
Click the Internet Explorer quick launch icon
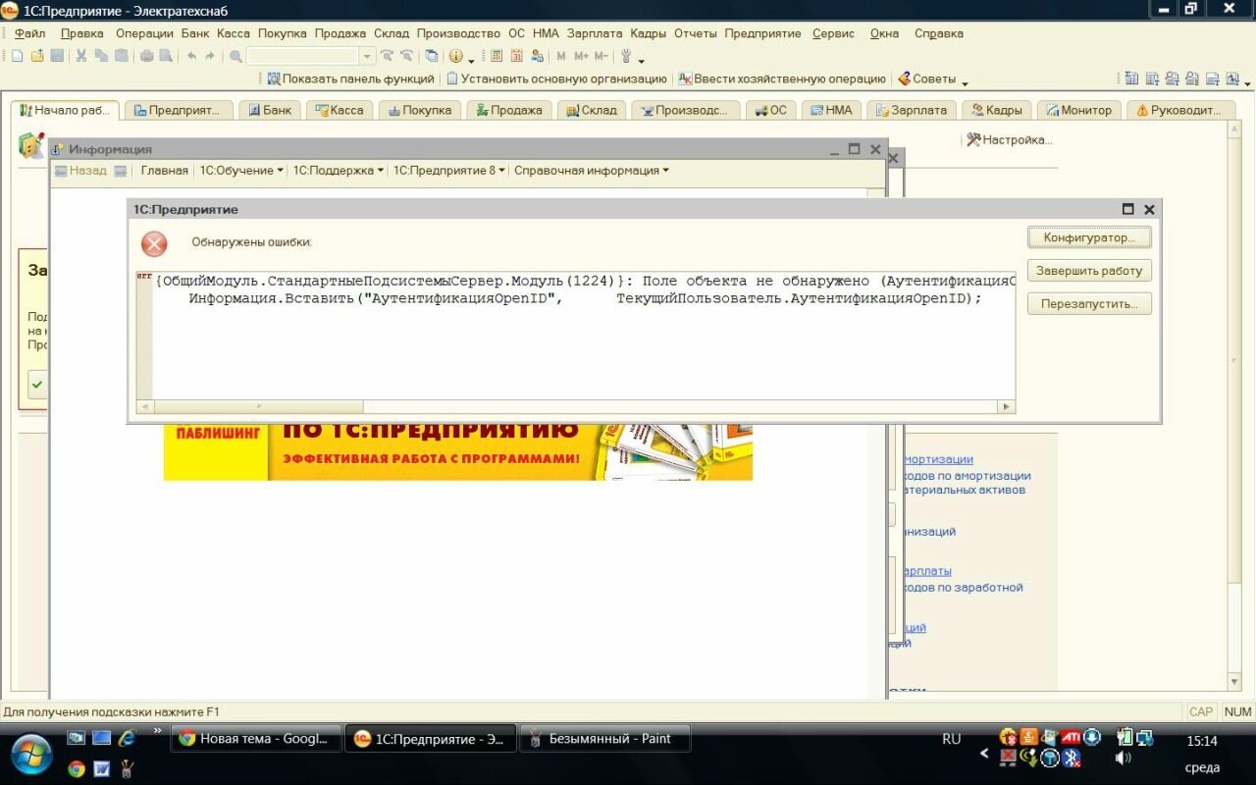(127, 738)
